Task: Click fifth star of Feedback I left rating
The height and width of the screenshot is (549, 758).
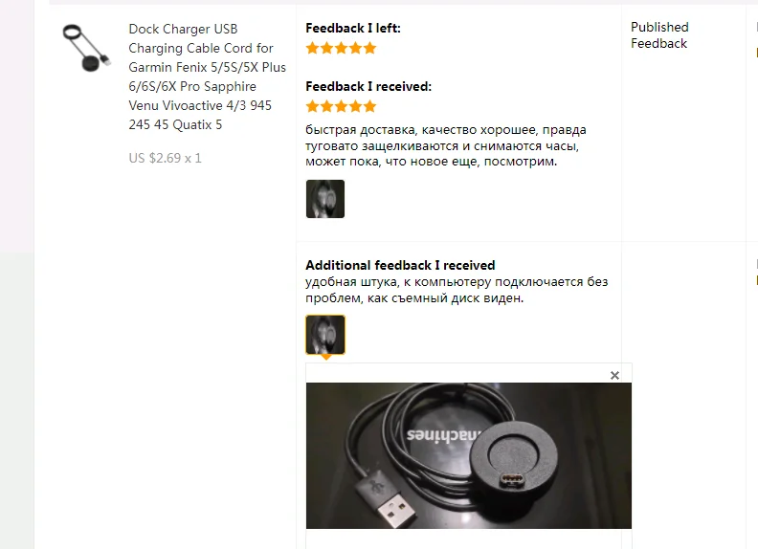Action: 369,48
